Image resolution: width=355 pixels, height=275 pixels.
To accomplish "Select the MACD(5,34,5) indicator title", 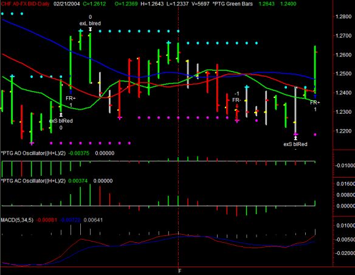I will coord(17,220).
